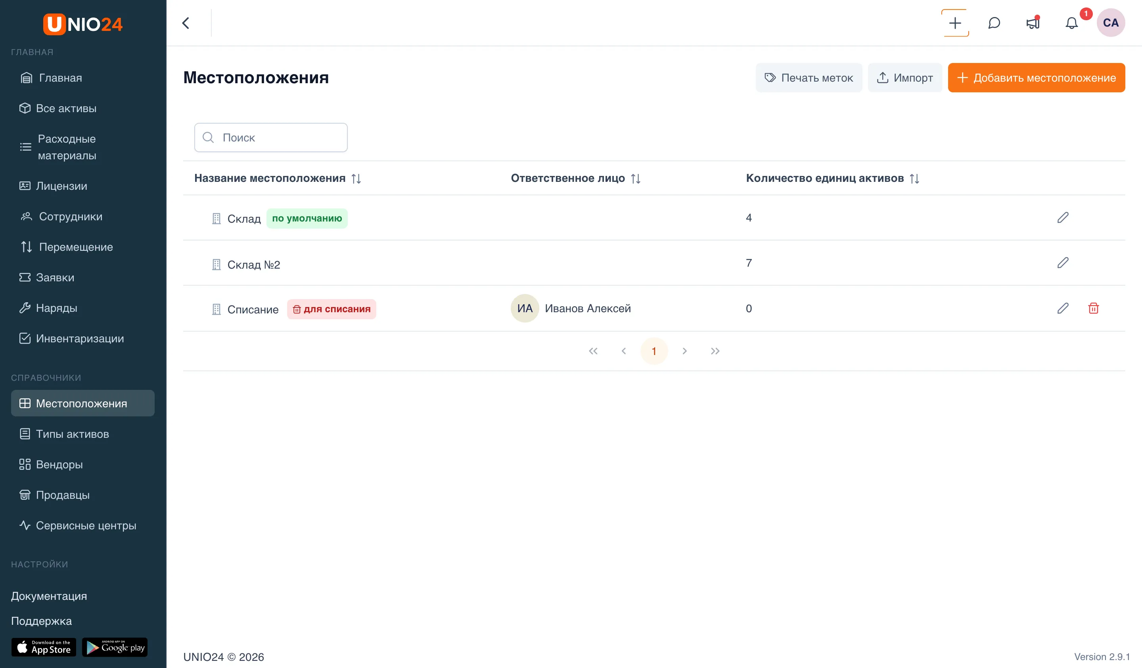Screen dimensions: 1142x668
Task: Click building icon beside Склад №2
Action: click(x=216, y=265)
